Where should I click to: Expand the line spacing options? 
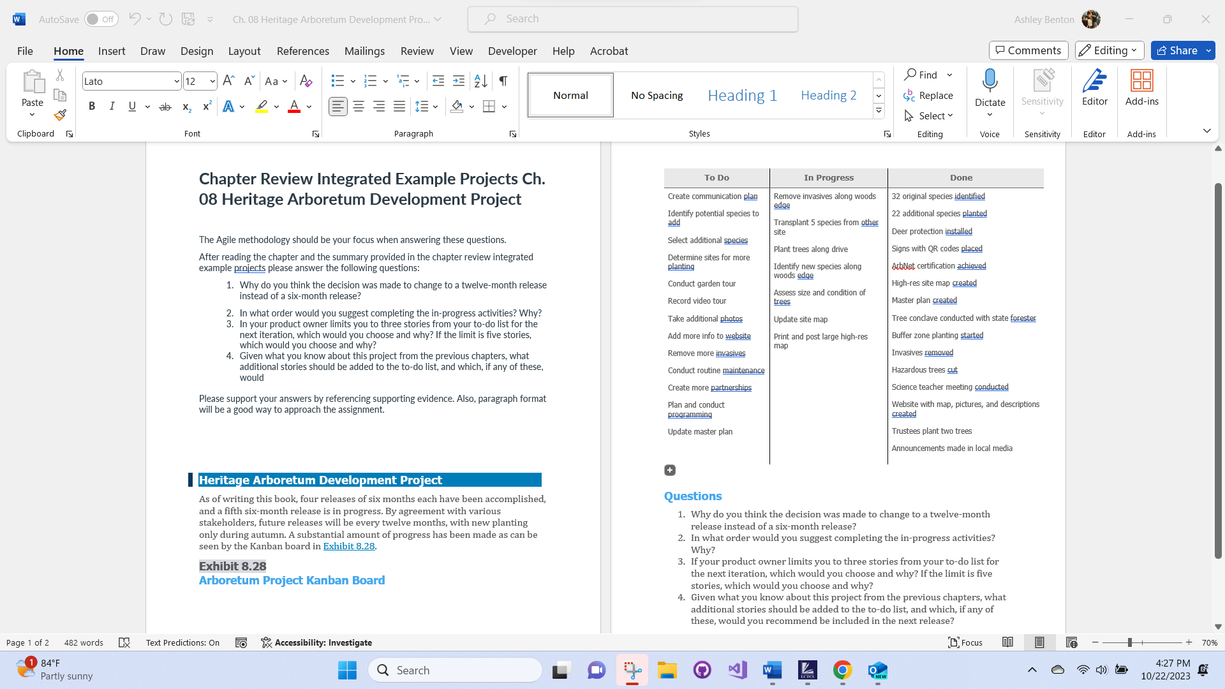pos(436,107)
